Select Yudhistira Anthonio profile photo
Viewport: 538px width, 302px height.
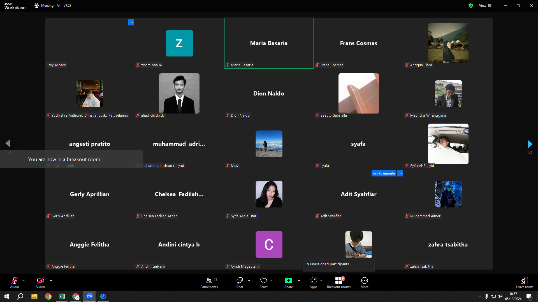pos(90,93)
